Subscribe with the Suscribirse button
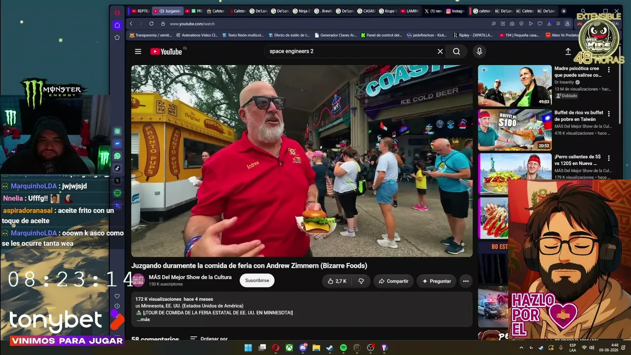631x355 pixels. click(257, 281)
